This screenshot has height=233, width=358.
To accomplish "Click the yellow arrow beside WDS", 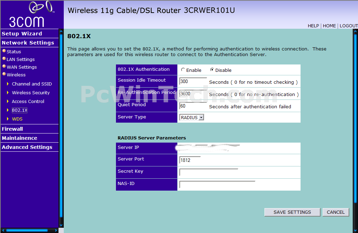I will tap(8, 119).
